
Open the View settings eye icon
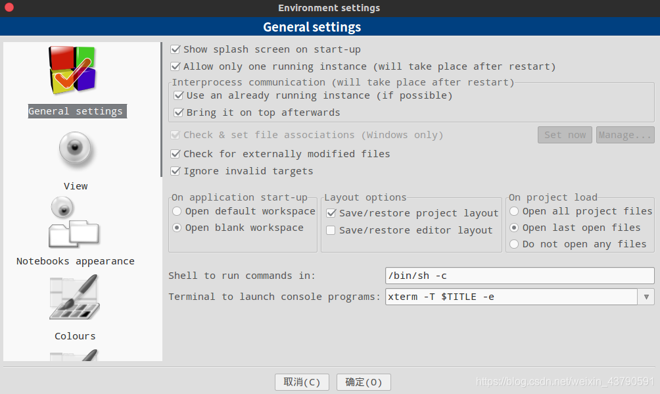tap(75, 148)
